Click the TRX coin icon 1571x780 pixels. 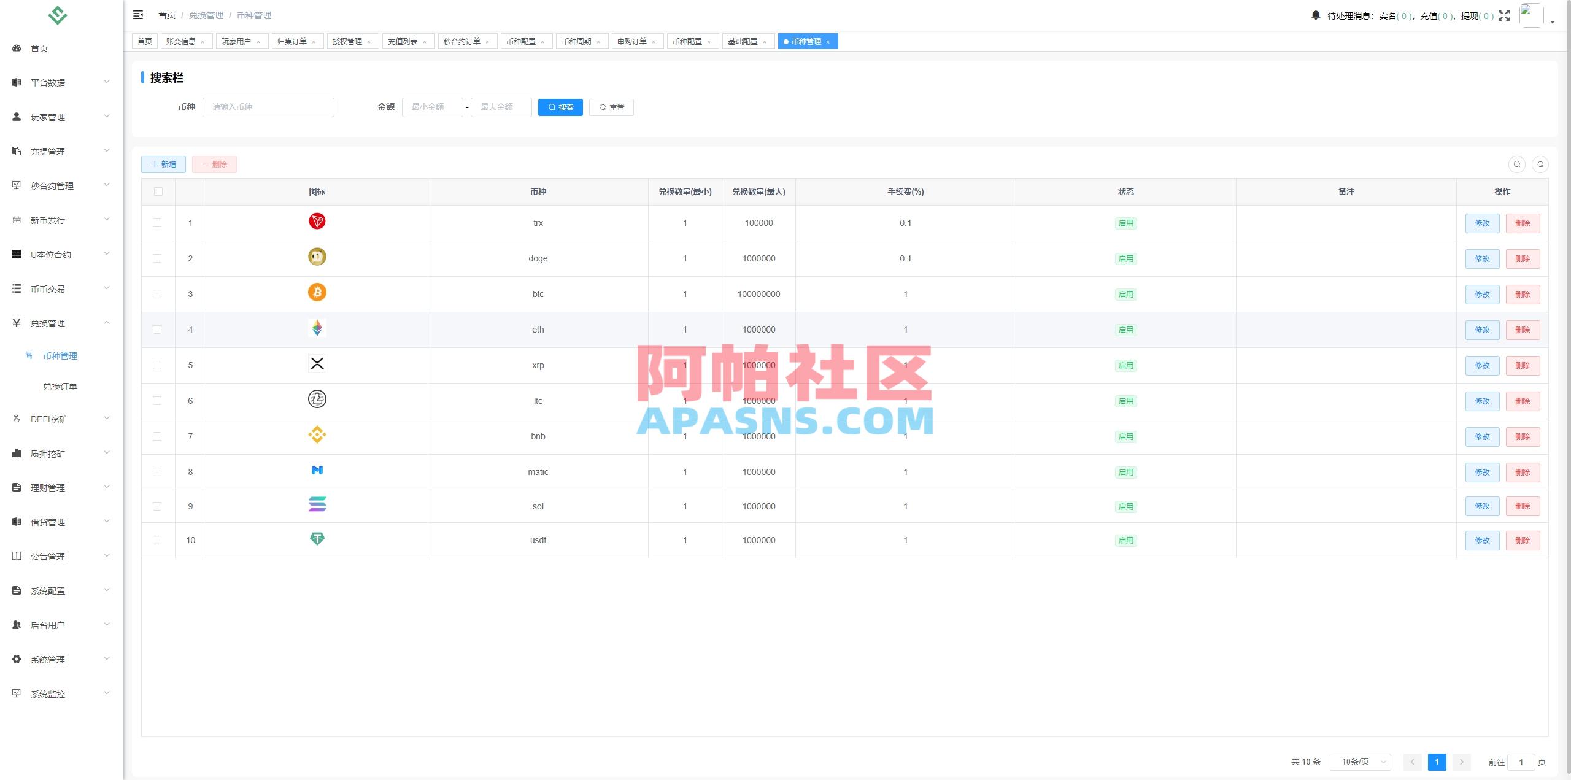(x=317, y=222)
